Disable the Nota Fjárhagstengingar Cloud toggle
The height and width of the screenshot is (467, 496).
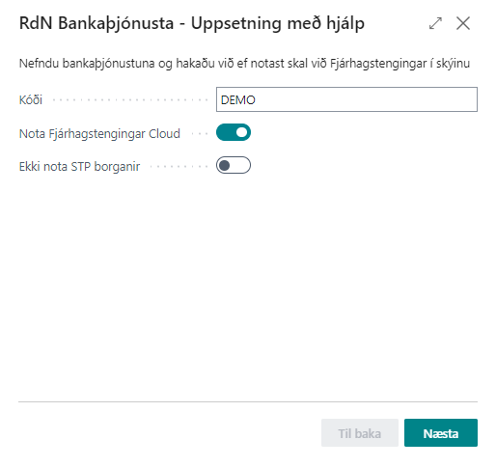point(234,132)
